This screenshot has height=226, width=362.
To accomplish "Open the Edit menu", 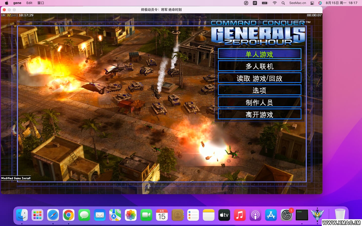I will point(29,3).
